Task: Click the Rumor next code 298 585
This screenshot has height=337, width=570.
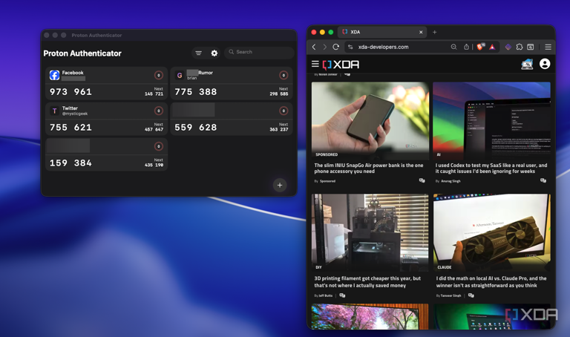Action: [279, 94]
